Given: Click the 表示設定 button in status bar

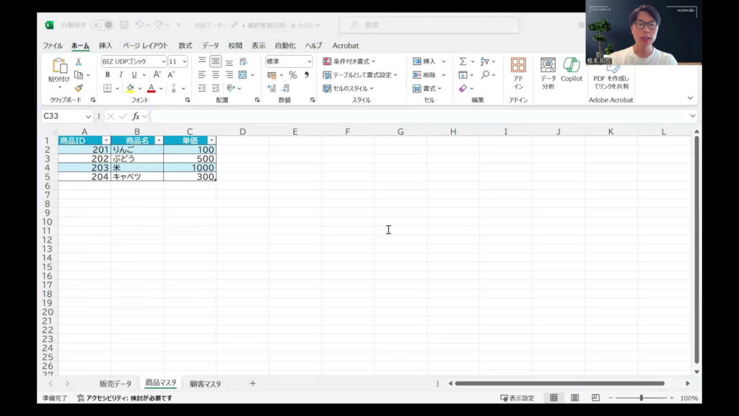Looking at the screenshot, I should coord(517,398).
